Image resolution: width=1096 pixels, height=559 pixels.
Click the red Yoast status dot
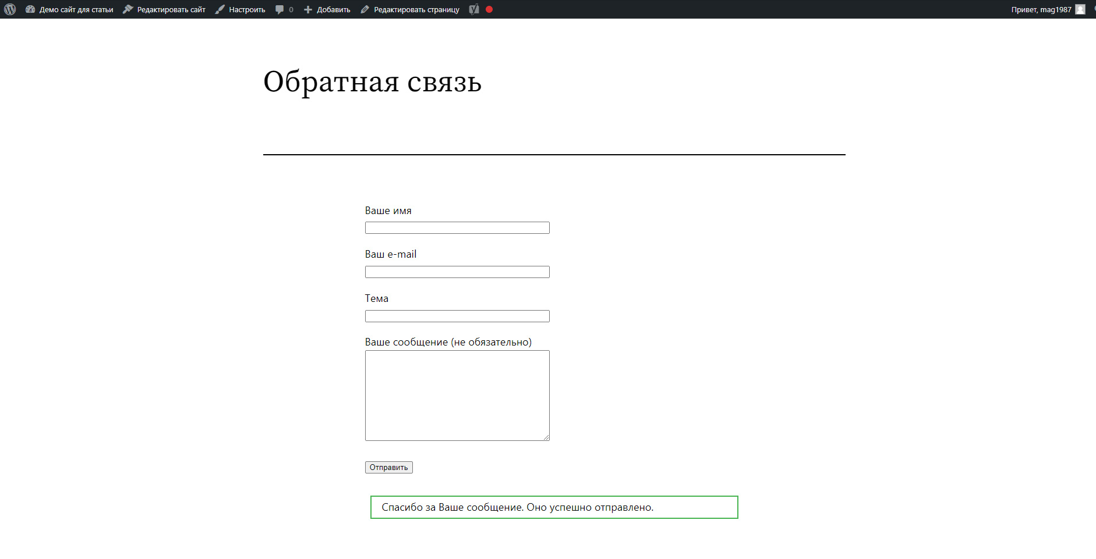point(489,9)
